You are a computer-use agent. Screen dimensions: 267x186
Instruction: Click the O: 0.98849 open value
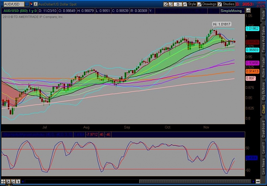67,11
